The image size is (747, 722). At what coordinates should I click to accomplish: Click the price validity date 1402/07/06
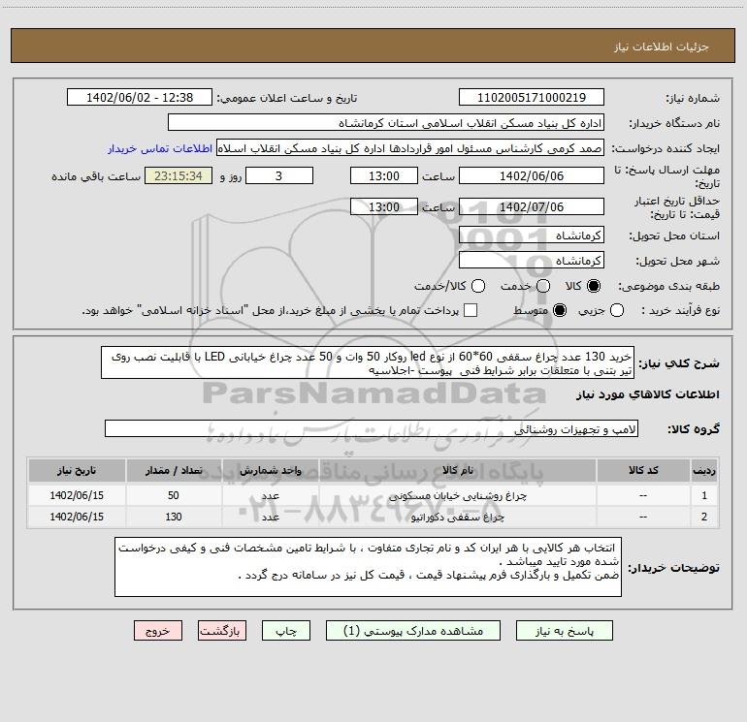pyautogui.click(x=532, y=206)
